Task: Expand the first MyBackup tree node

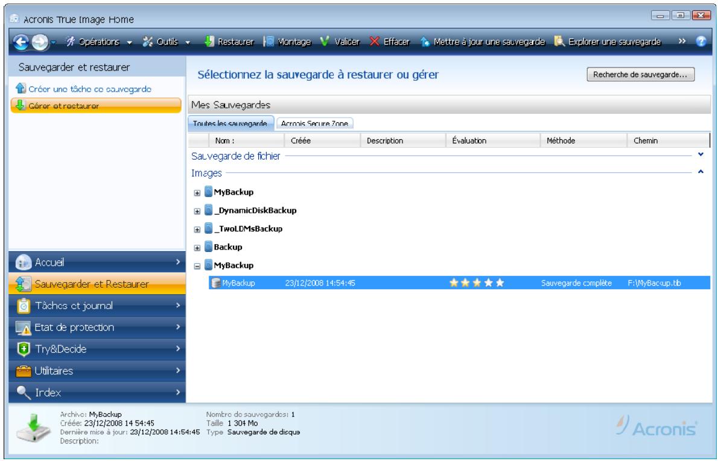Action: (197, 193)
